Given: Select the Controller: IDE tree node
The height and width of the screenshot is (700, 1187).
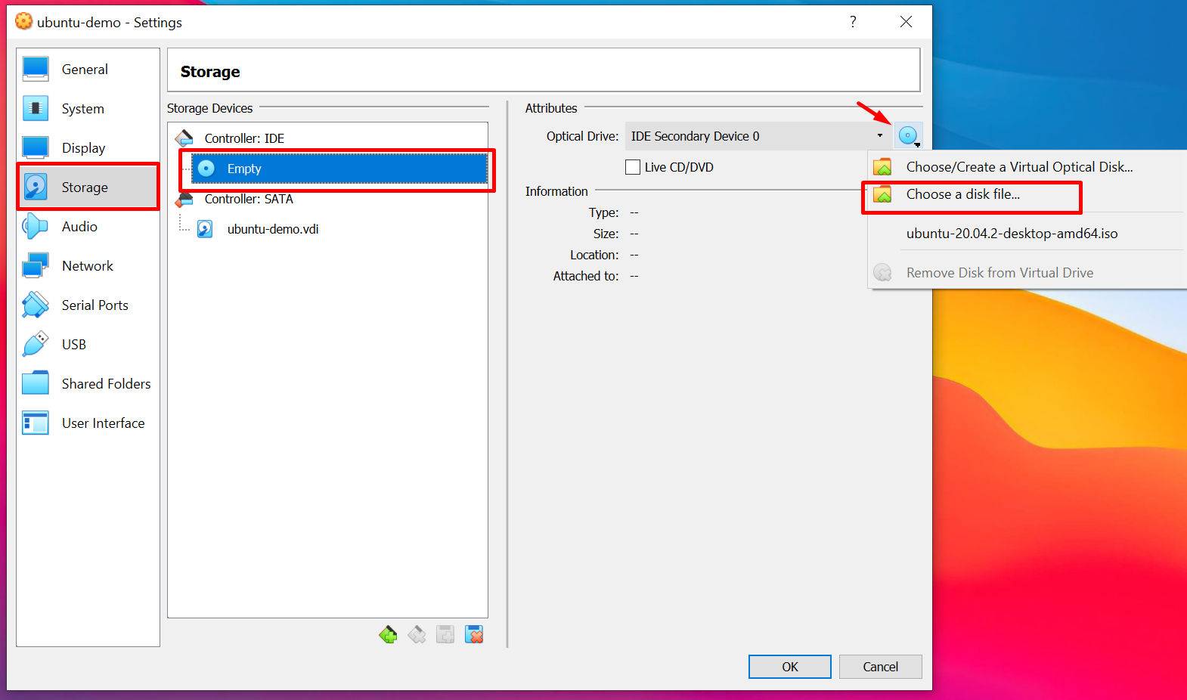Looking at the screenshot, I should [244, 138].
